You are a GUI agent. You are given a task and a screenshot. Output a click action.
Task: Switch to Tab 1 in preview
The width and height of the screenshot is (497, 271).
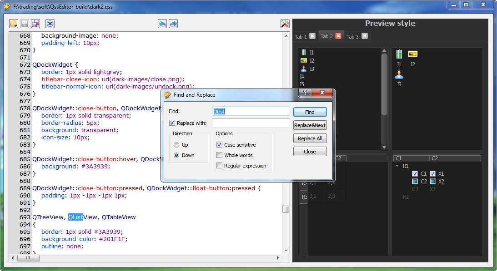(301, 36)
